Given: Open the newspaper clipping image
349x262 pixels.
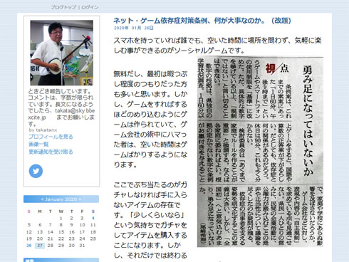Looking at the screenshot, I should [260, 152].
